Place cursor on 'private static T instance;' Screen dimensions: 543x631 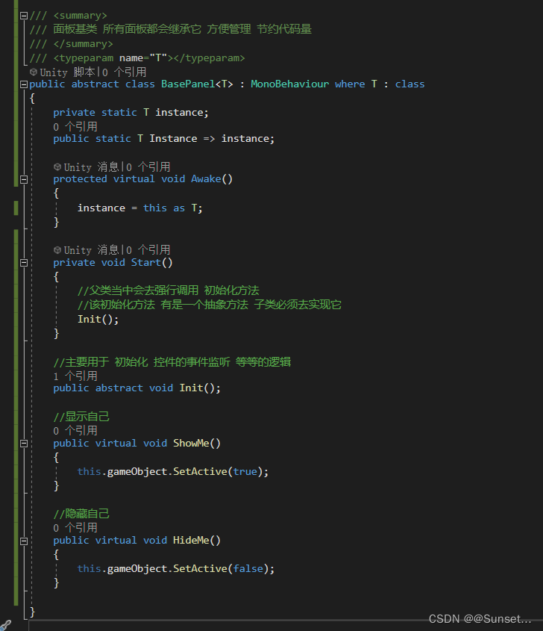tap(131, 113)
